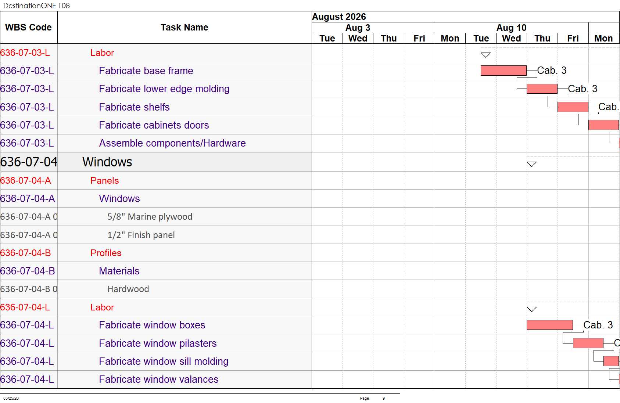Select the Fabricate shelfs task bar
620x403 pixels.
(573, 107)
